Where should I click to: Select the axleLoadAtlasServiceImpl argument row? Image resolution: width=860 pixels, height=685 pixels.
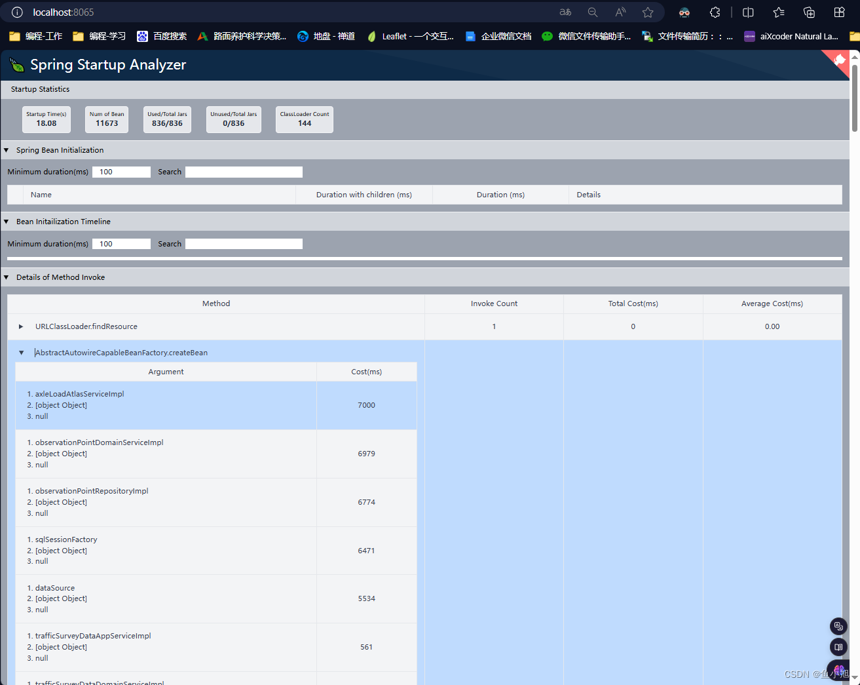(216, 405)
